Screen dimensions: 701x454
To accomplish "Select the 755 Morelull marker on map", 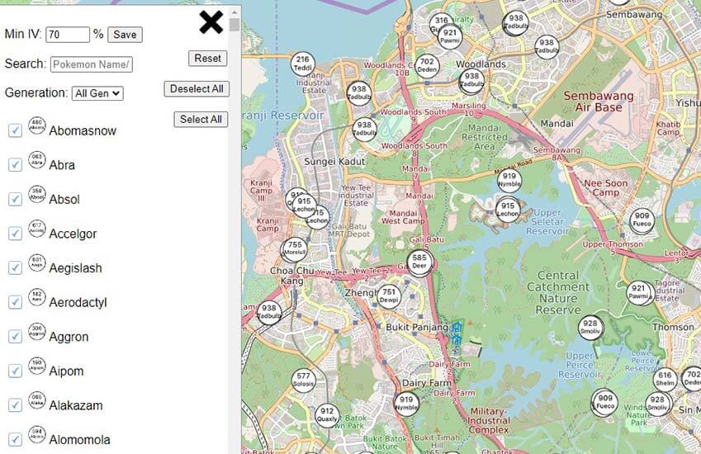I will pos(294,249).
